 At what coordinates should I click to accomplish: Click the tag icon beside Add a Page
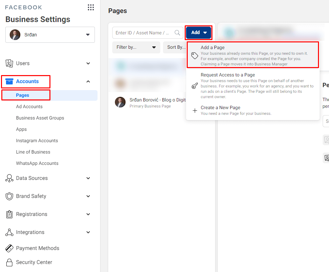tap(194, 56)
